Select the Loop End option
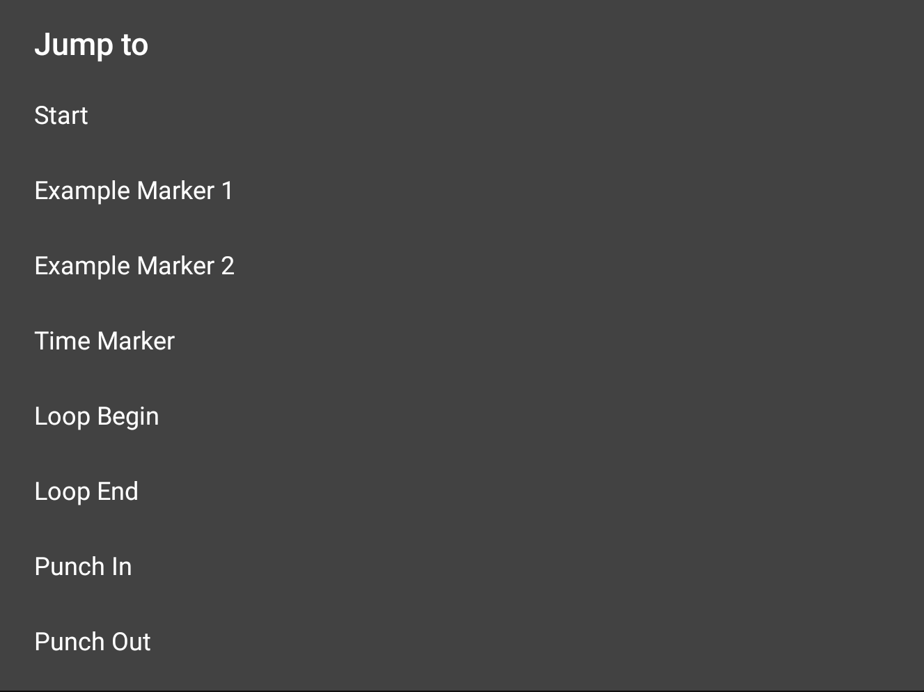This screenshot has width=924, height=692. point(86,492)
